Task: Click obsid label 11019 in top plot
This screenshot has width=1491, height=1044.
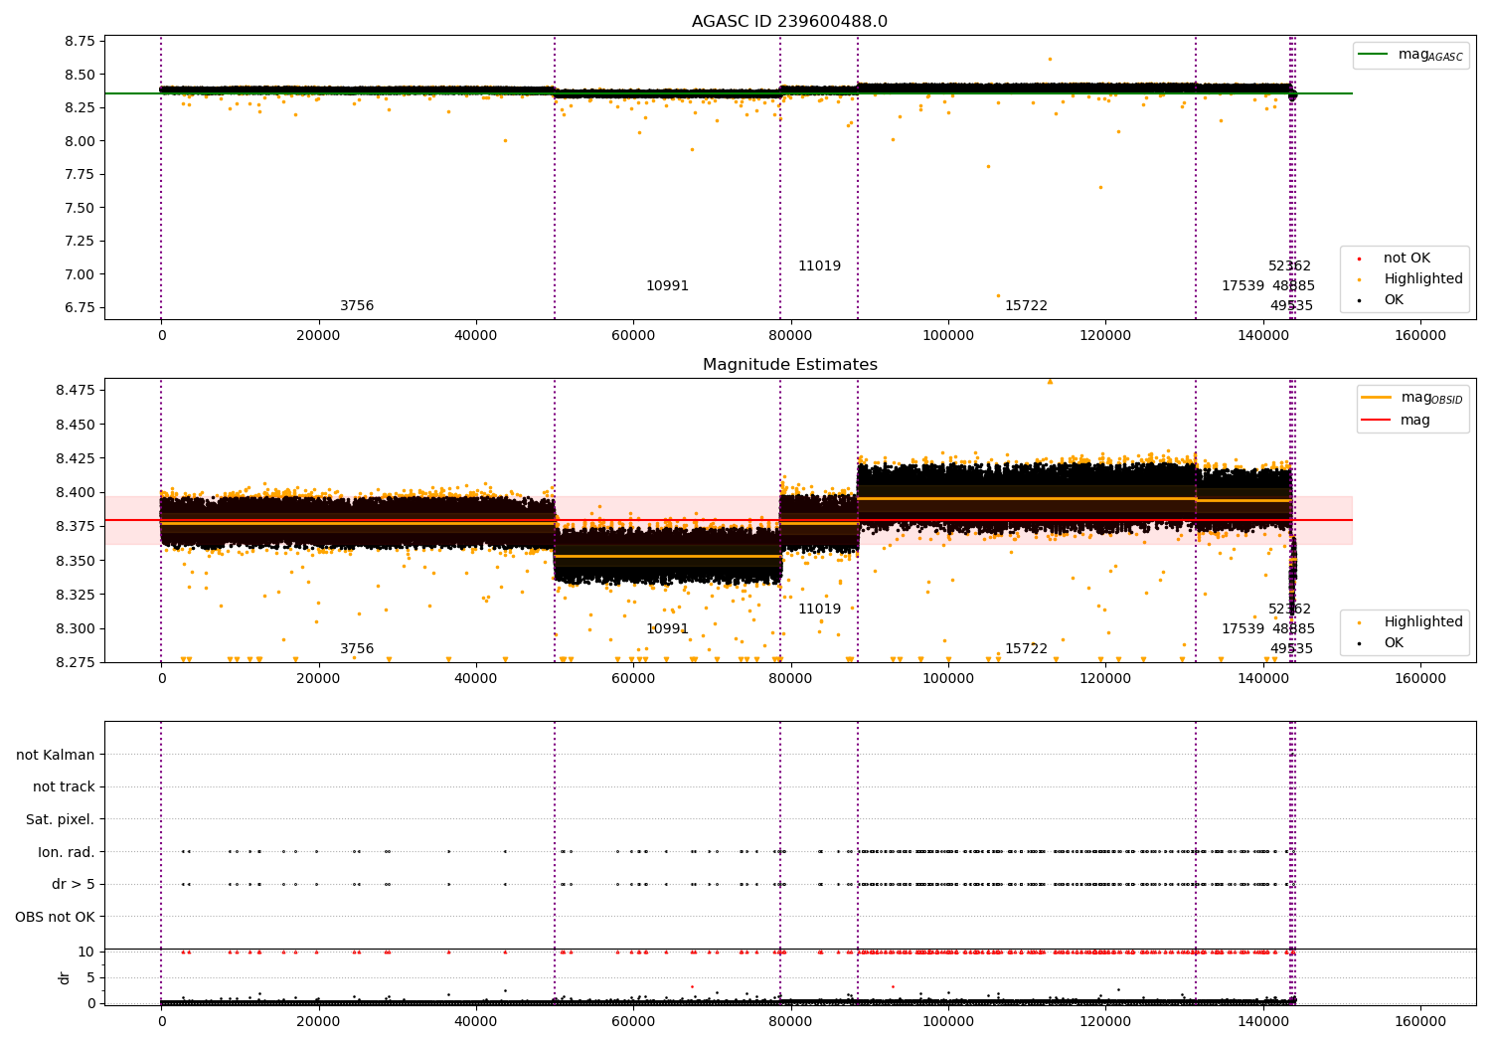Action: pyautogui.click(x=819, y=266)
